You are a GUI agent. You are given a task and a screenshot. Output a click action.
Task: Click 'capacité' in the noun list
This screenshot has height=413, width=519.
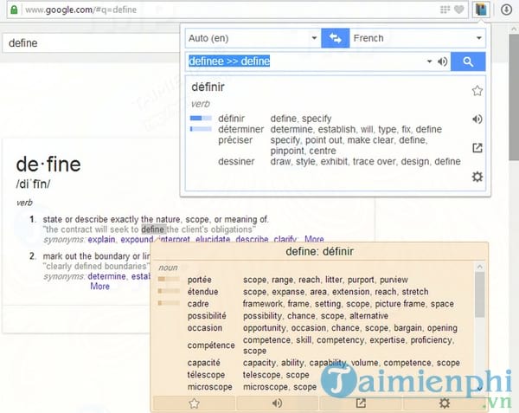[x=204, y=363]
